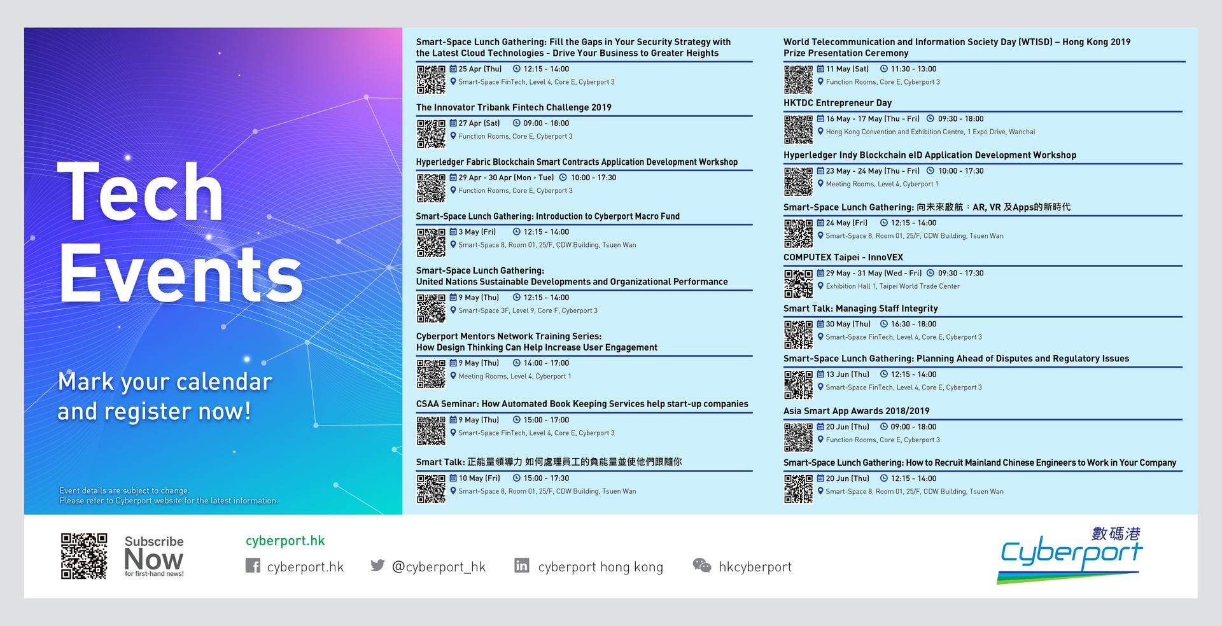
Task: Click QR code for Managing Staff Integrity talk
Action: pos(798,335)
